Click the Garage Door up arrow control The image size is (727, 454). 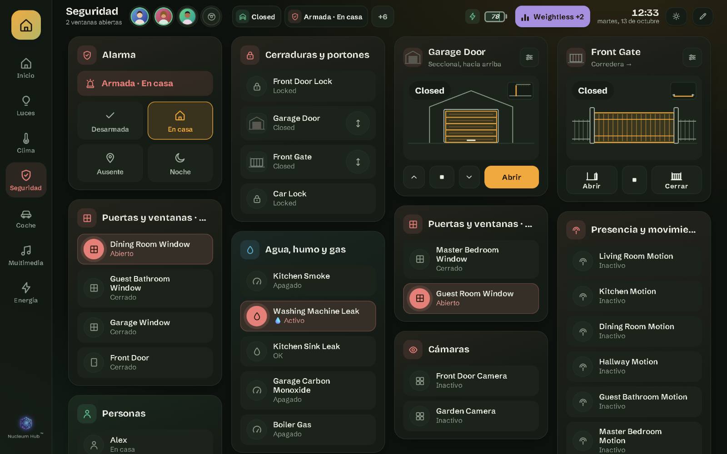click(x=414, y=177)
